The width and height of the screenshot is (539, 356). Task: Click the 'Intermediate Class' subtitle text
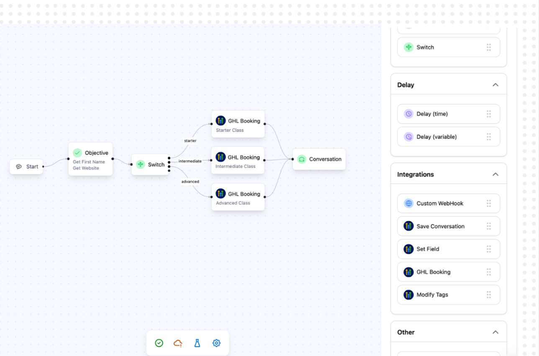point(236,166)
